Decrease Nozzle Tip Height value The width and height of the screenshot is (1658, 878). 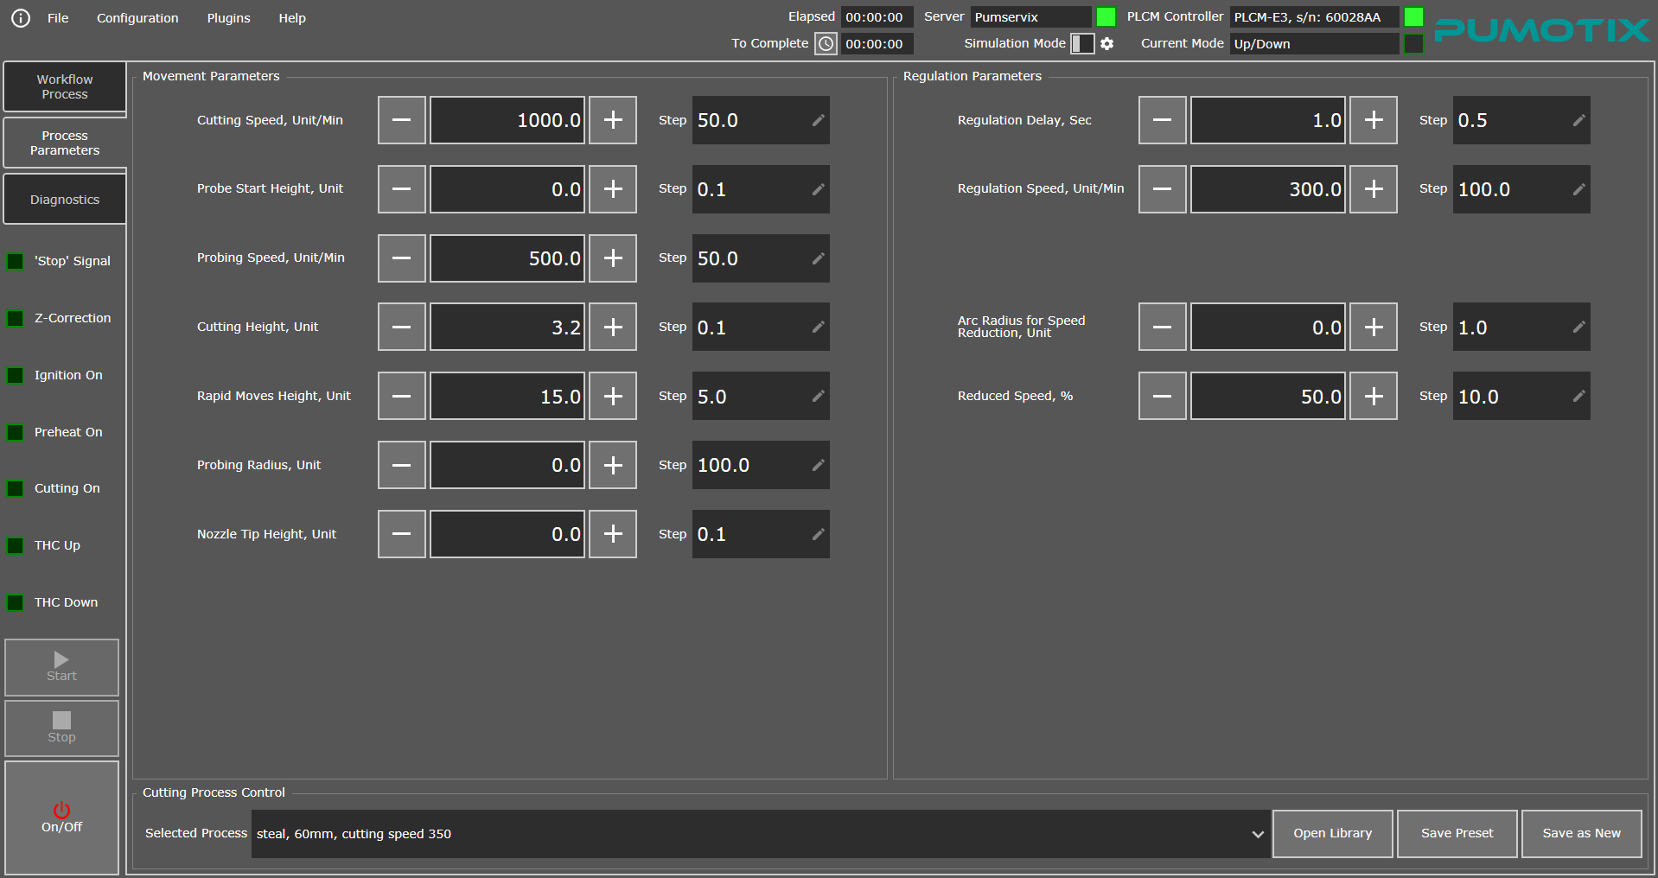pos(402,534)
